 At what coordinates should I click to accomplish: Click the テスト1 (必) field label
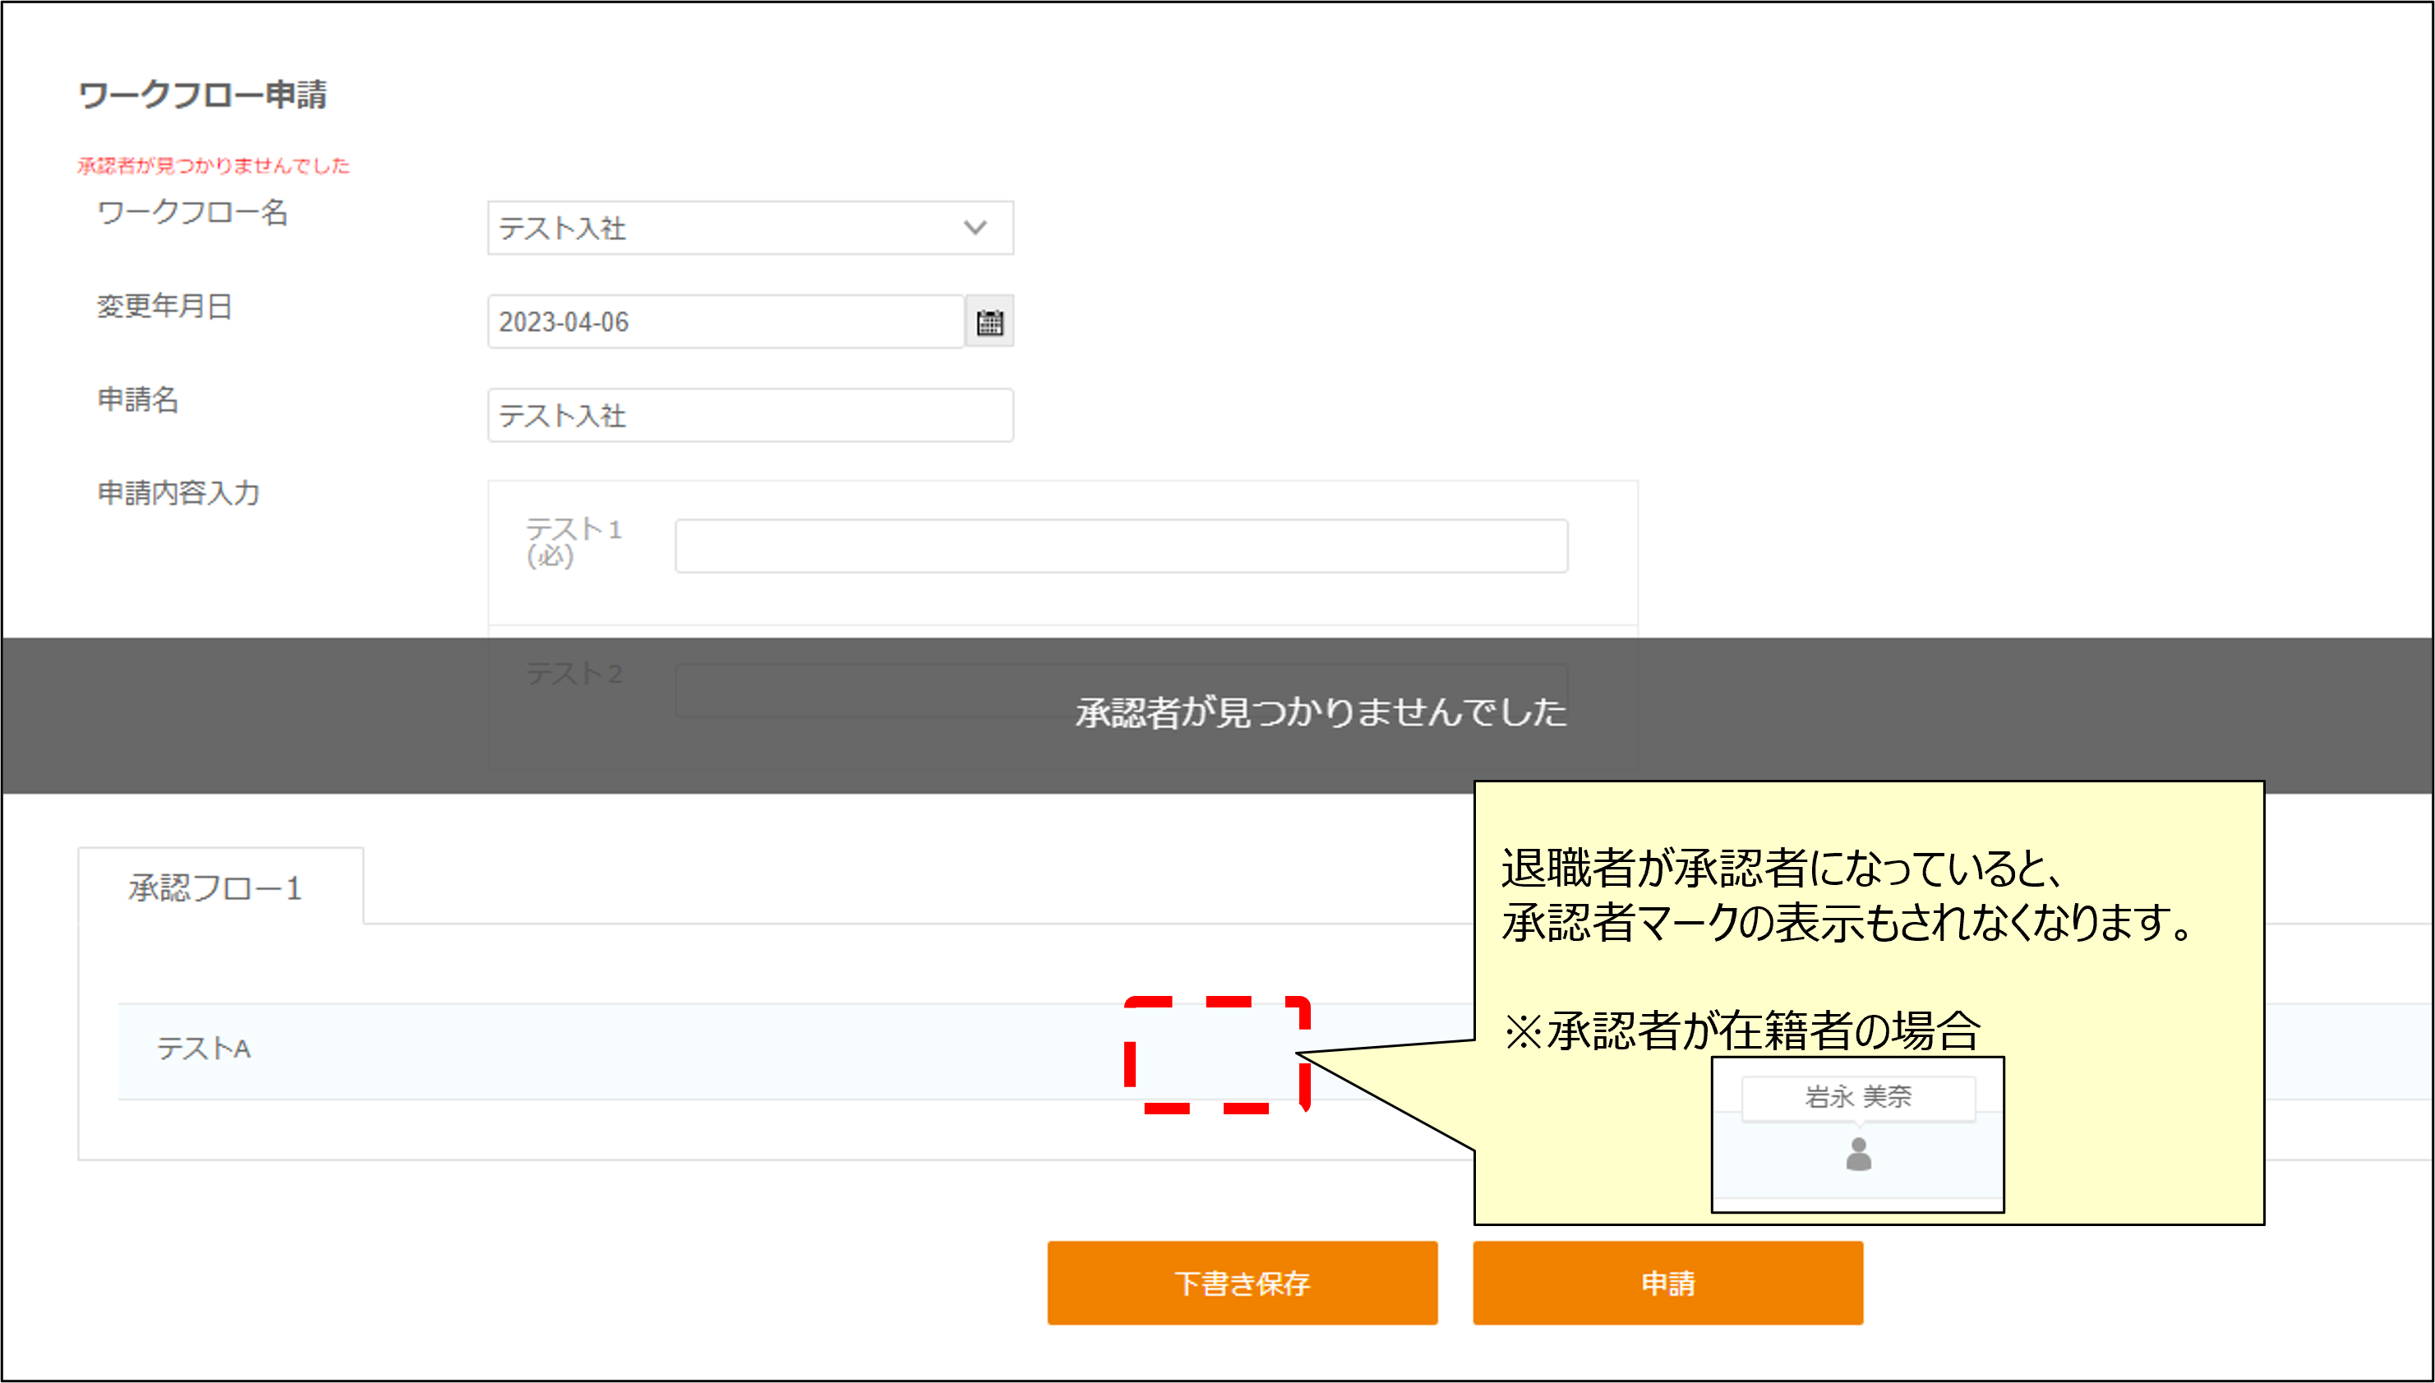pyautogui.click(x=574, y=542)
